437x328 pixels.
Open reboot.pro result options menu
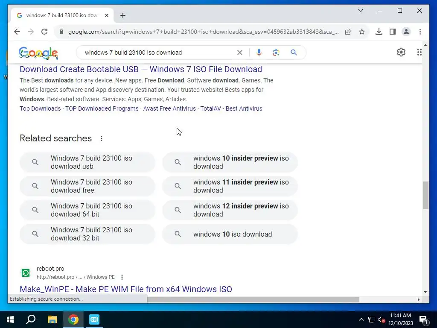[122, 277]
